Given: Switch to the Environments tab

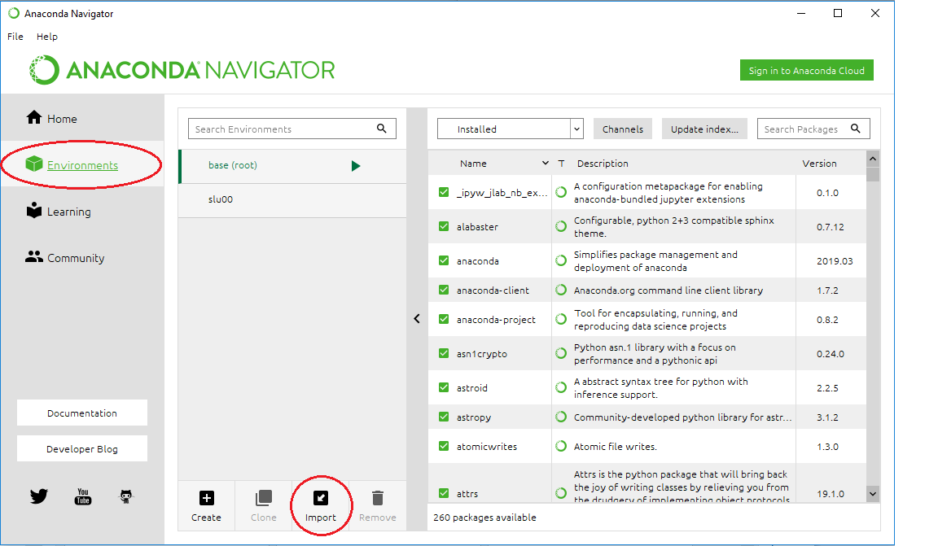Looking at the screenshot, I should pyautogui.click(x=82, y=165).
